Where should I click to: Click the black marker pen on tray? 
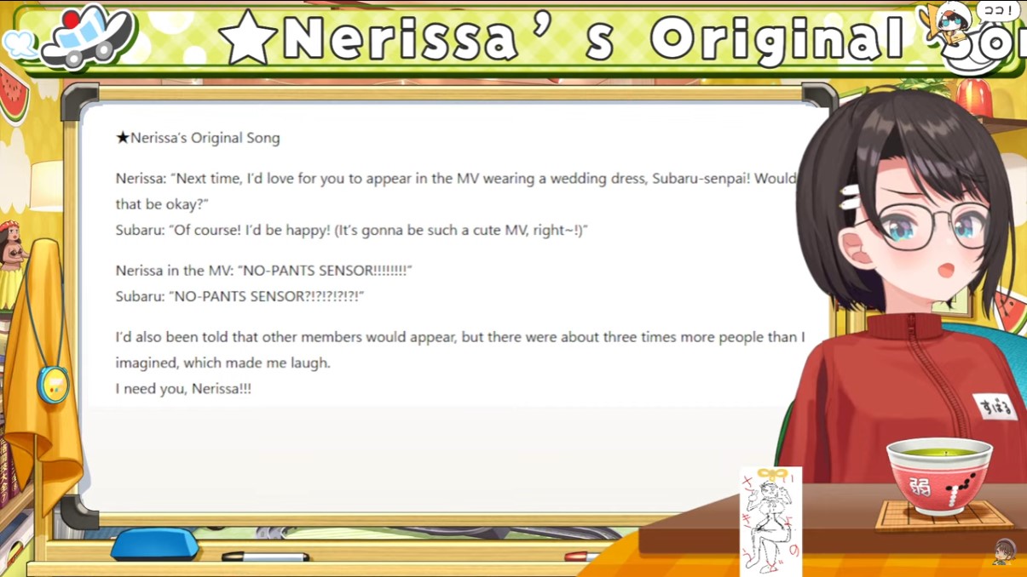tap(265, 557)
